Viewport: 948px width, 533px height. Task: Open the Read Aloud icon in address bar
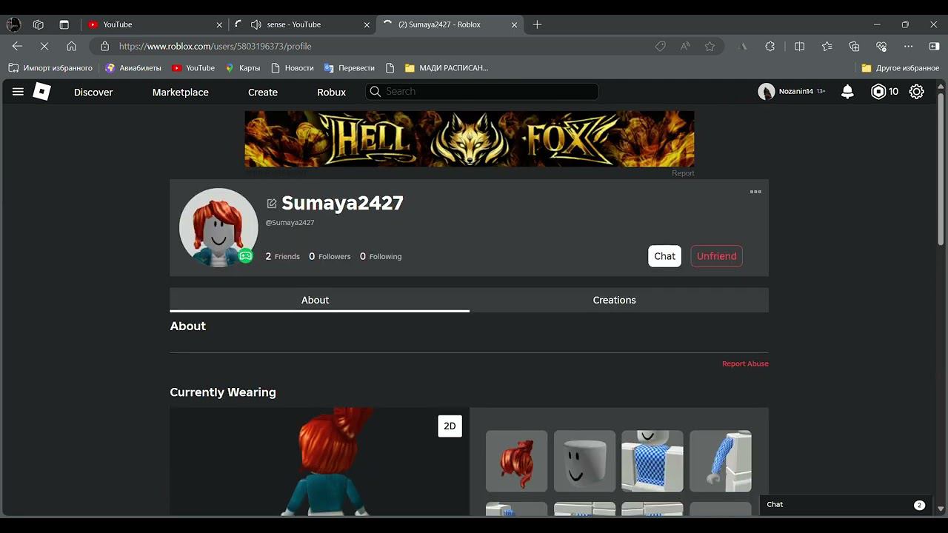pyautogui.click(x=685, y=46)
